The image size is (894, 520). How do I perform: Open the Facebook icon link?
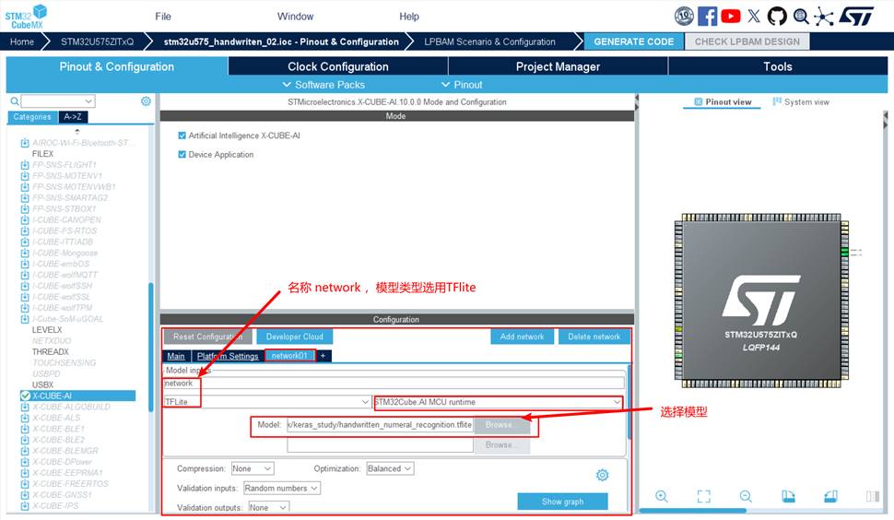707,16
